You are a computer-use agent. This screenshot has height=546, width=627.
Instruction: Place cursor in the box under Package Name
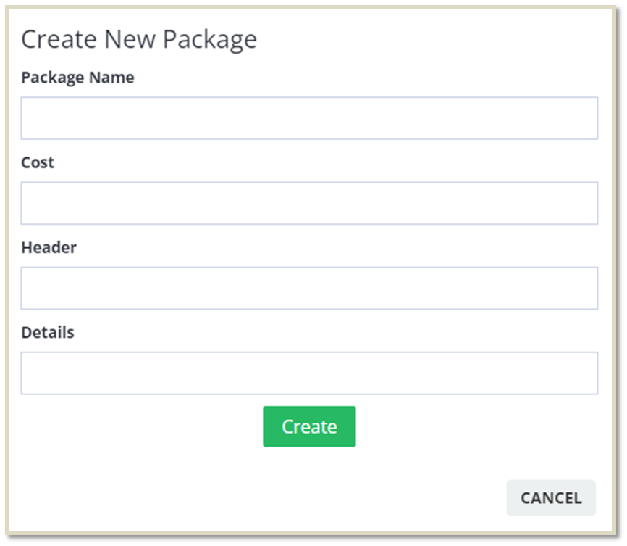tap(309, 118)
